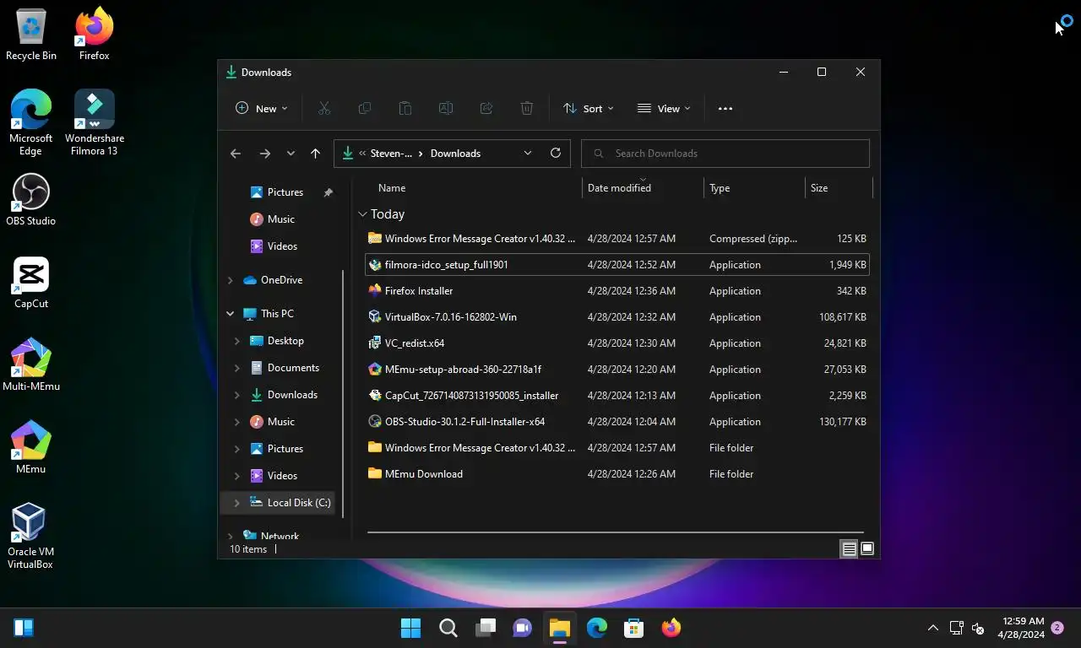Select the MEmu desktop icon
1081x648 pixels.
pyautogui.click(x=31, y=448)
